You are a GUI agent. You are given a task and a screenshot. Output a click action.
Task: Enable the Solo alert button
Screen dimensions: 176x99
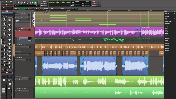pyautogui.click(x=94, y=2)
